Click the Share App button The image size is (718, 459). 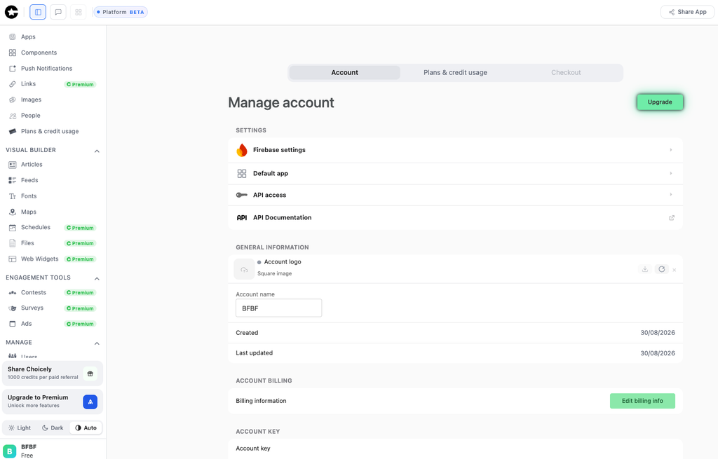687,12
